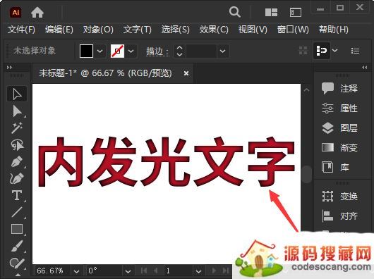Select the Type tool
Viewport: 374px width, 279px height.
(17, 195)
